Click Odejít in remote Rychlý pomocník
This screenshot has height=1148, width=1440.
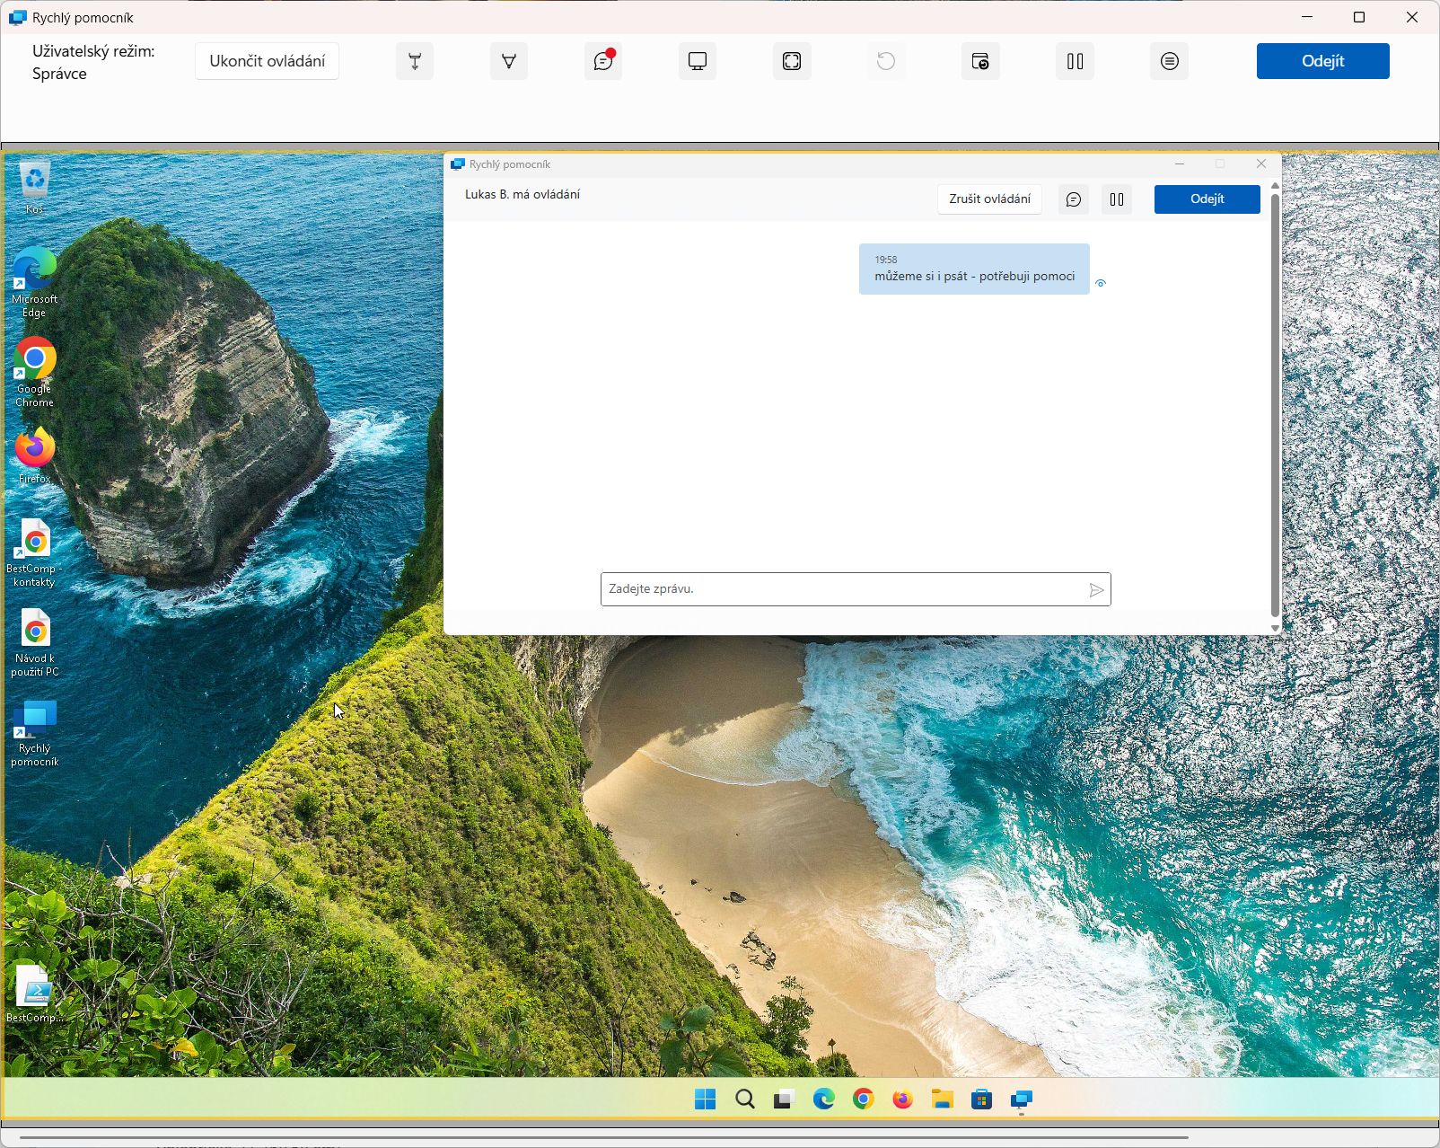point(1207,199)
